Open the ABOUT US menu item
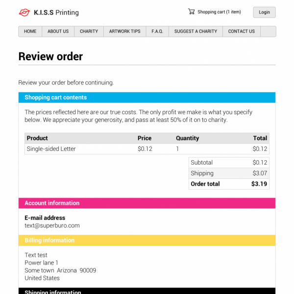The image size is (294, 294). point(58,31)
